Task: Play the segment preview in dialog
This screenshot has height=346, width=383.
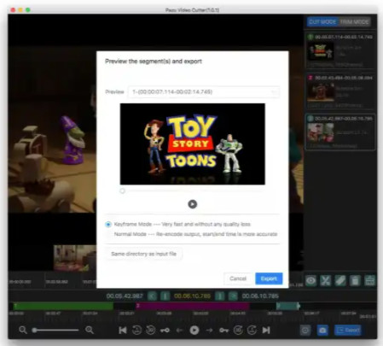Action: [x=193, y=204]
